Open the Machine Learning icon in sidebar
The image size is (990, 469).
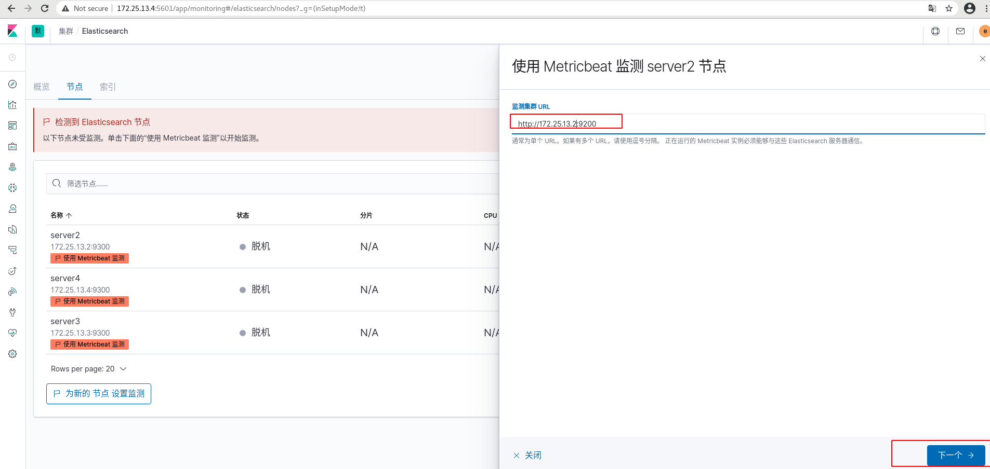coord(12,188)
